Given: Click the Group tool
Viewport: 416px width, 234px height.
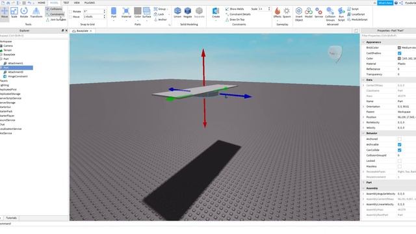Looking at the screenshot, I should 160,9.
